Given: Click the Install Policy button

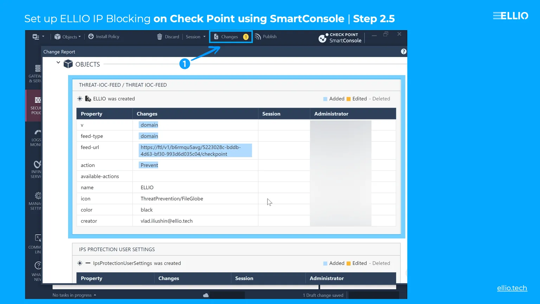Looking at the screenshot, I should pyautogui.click(x=104, y=37).
